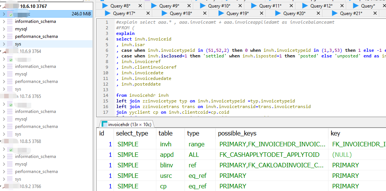Expand the highlighted 246.0 MiB database node
This screenshot has width=386, height=191.
pyautogui.click(x=4, y=14)
